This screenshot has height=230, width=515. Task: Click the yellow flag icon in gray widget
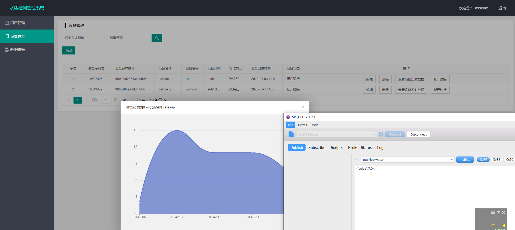493,225
